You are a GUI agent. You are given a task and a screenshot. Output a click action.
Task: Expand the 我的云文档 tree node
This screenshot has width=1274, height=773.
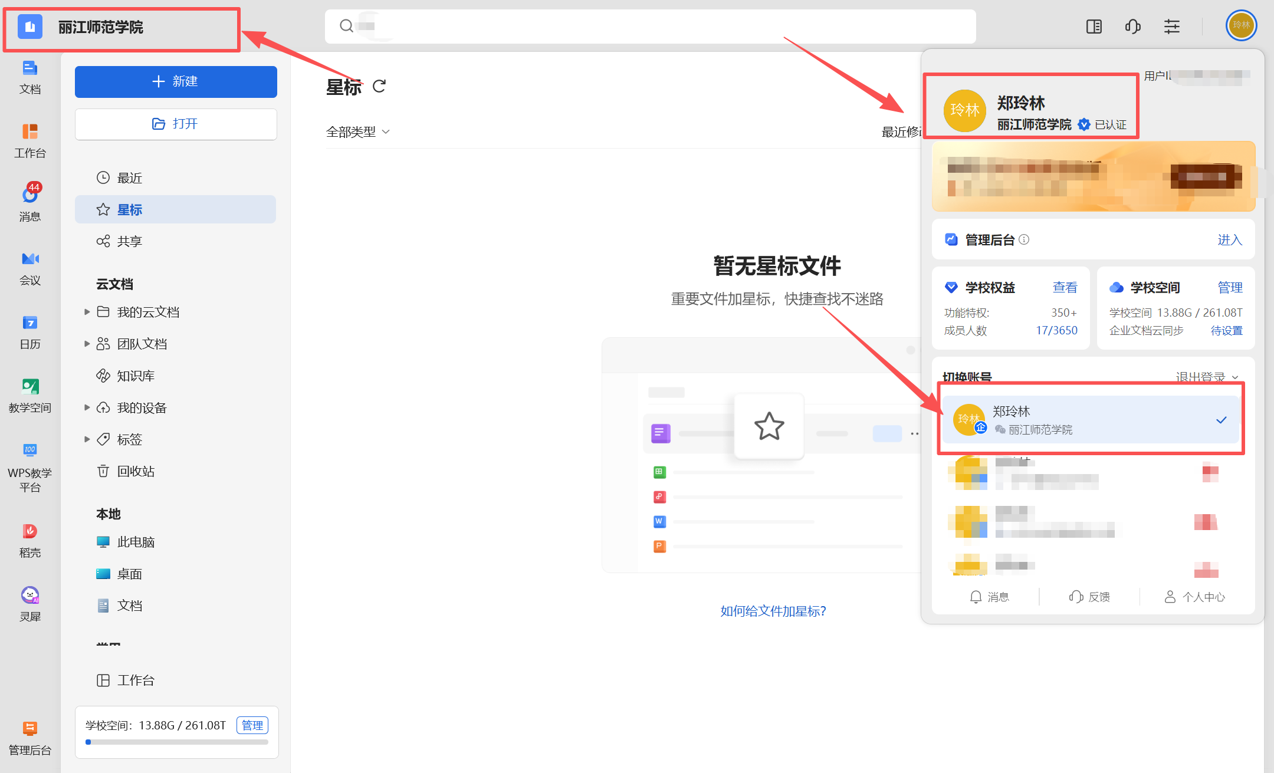(x=87, y=311)
